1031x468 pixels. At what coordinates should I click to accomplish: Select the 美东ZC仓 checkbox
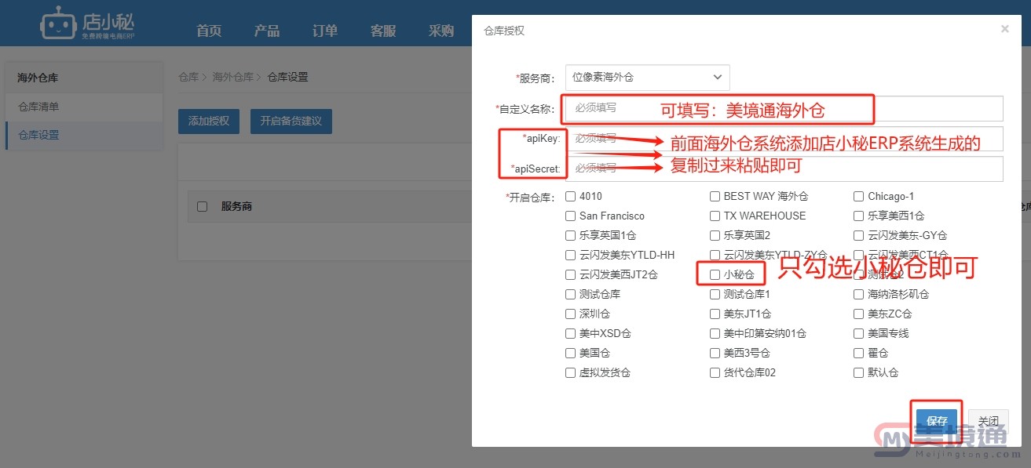point(859,314)
